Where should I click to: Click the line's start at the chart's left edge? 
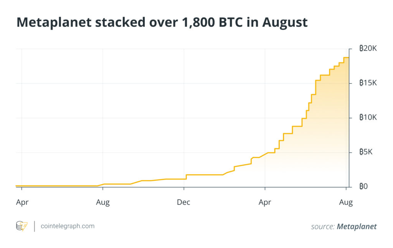[17, 186]
